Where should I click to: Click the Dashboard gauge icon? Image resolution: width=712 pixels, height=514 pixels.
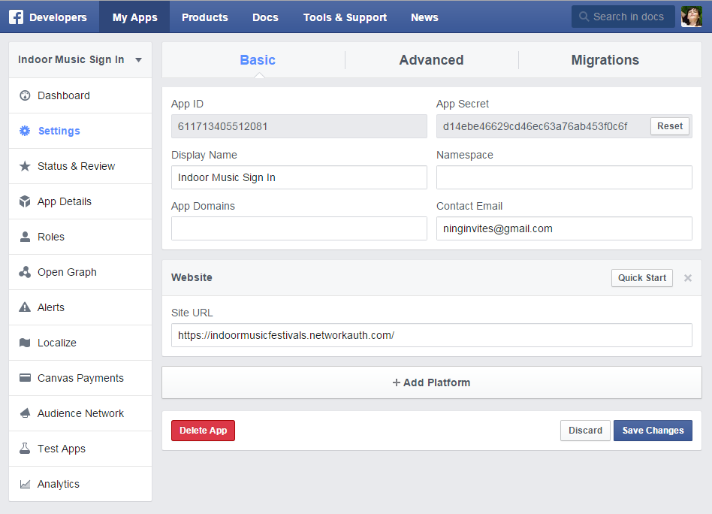25,95
